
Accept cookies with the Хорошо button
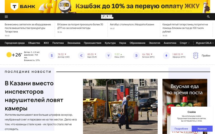tap(202, 129)
